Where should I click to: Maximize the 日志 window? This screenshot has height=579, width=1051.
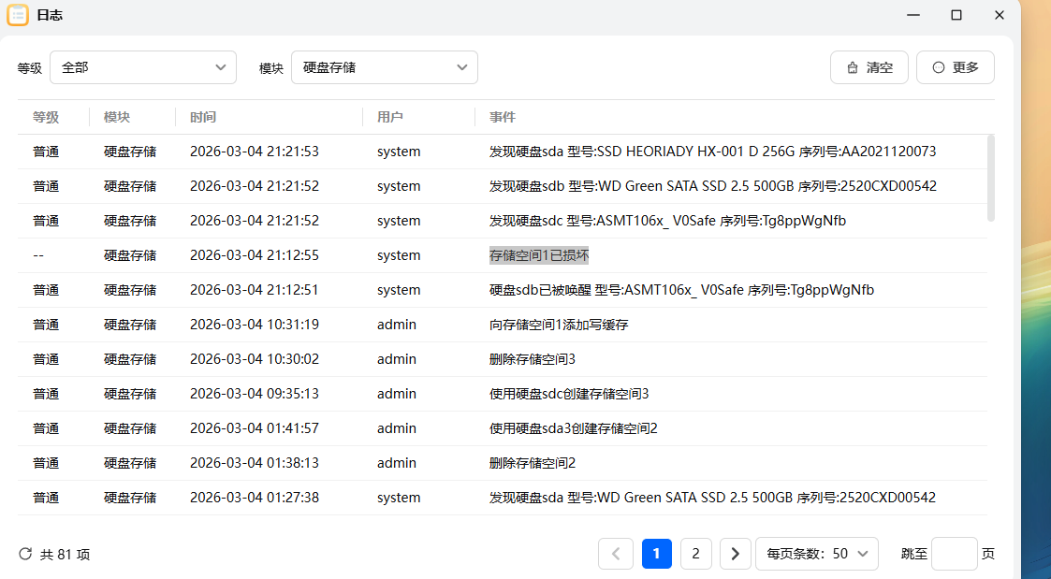click(x=956, y=15)
